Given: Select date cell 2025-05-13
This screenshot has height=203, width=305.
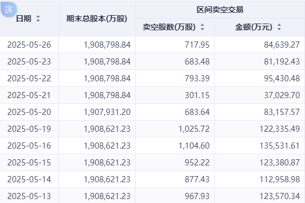Looking at the screenshot, I should (29, 196).
